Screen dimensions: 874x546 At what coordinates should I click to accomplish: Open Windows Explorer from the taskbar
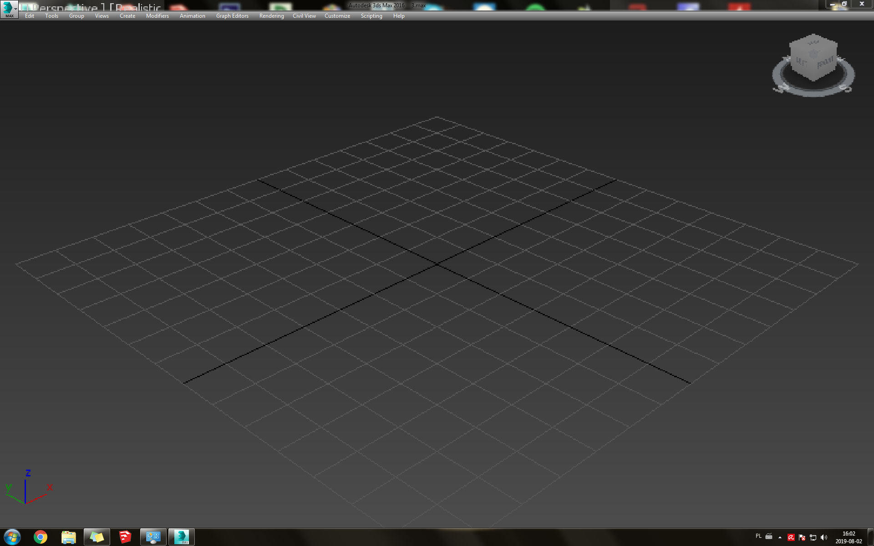coord(69,537)
